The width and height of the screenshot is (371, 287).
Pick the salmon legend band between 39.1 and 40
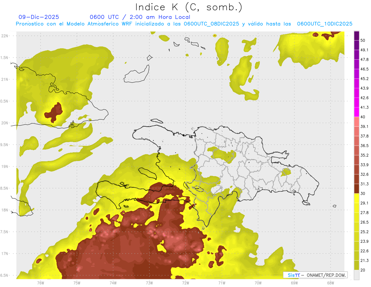[356, 122]
